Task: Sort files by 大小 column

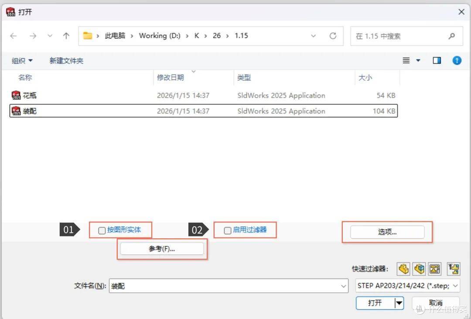Action: pyautogui.click(x=365, y=78)
